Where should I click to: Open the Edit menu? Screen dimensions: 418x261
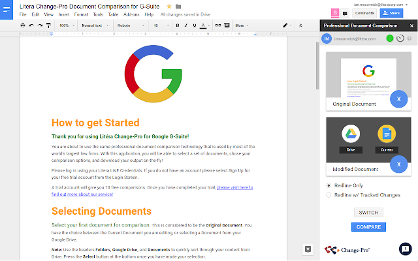click(x=35, y=14)
